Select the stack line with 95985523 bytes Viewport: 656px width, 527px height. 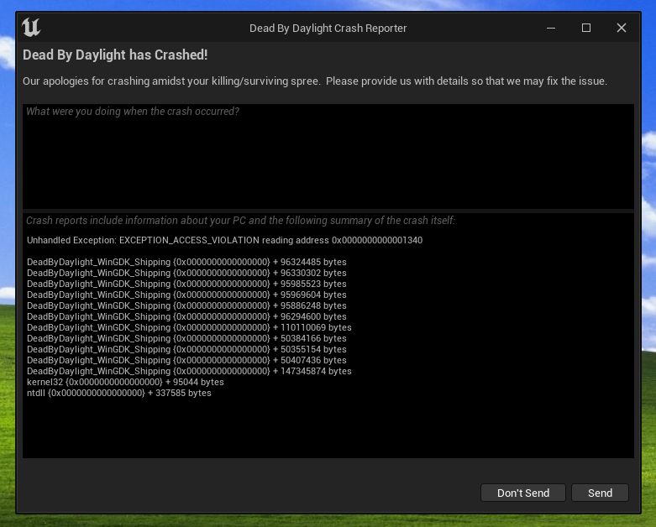pyautogui.click(x=186, y=284)
